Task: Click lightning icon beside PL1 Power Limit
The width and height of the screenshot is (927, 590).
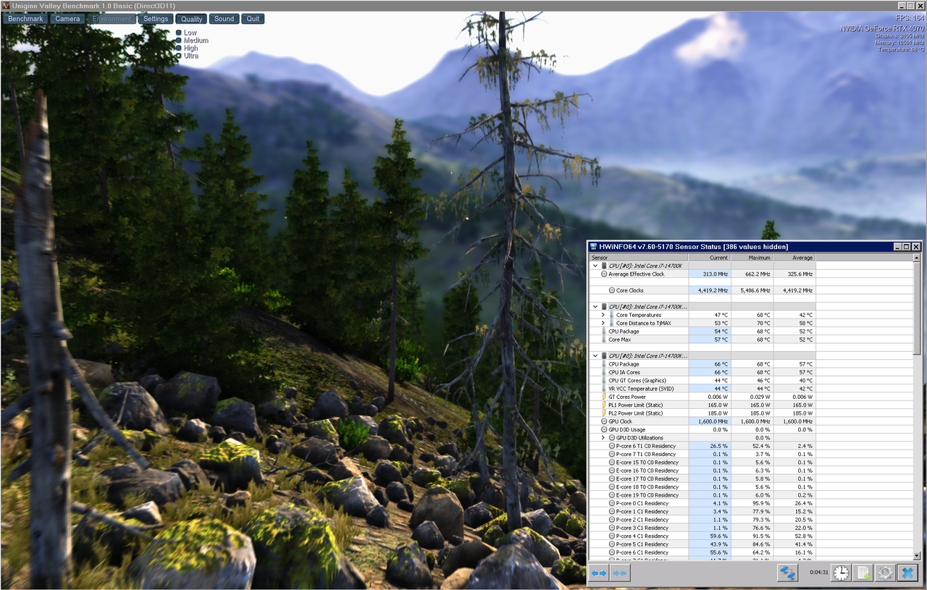Action: pyautogui.click(x=604, y=405)
